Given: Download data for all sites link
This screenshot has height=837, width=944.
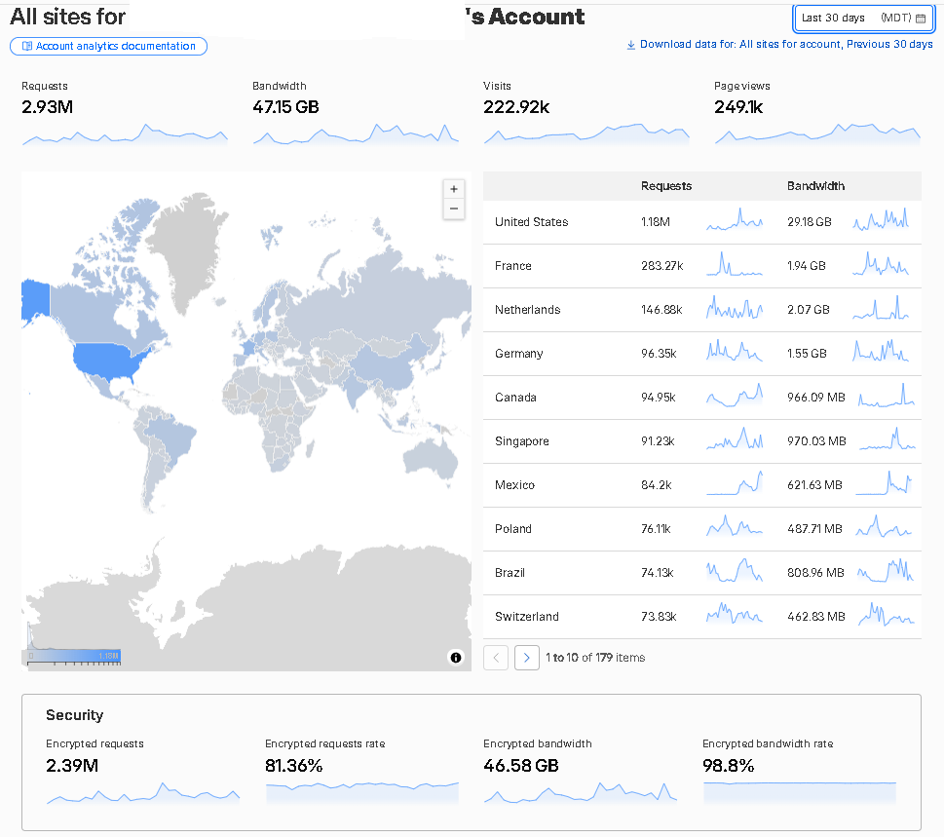Looking at the screenshot, I should point(786,44).
